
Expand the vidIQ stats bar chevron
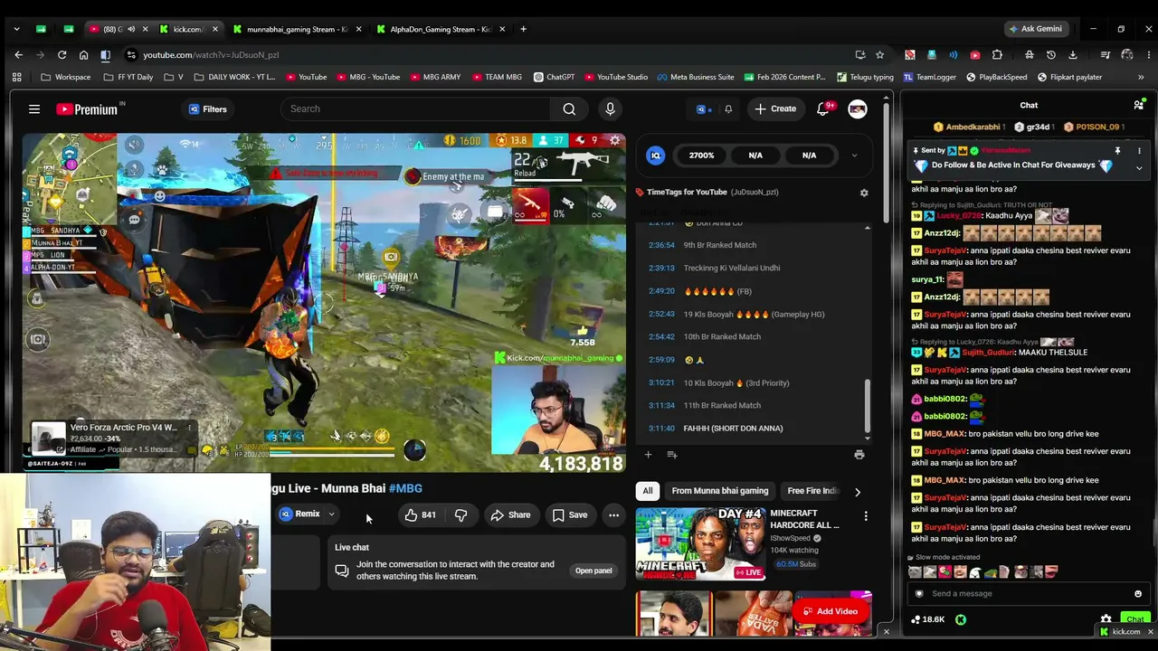[854, 156]
